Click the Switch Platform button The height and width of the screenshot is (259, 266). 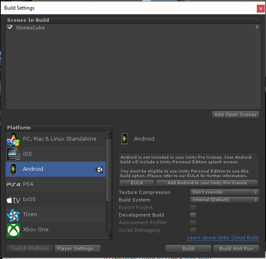tap(30, 249)
